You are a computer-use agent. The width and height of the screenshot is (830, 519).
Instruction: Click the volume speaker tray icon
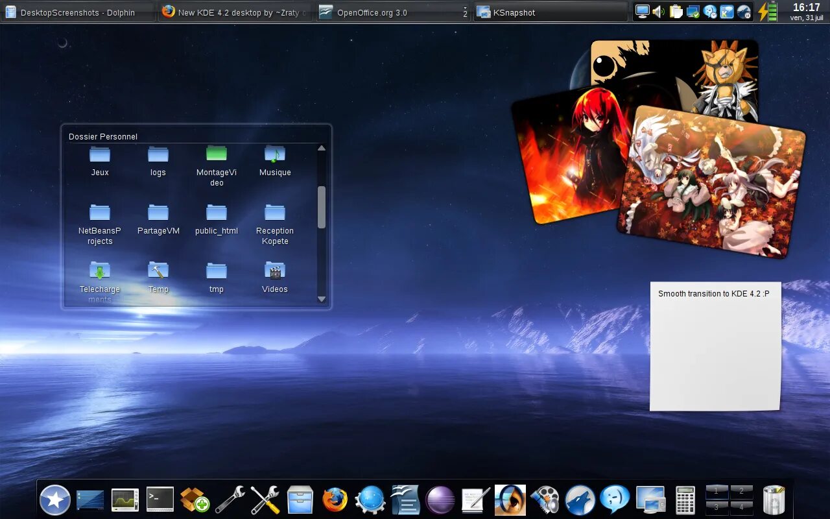pos(659,11)
